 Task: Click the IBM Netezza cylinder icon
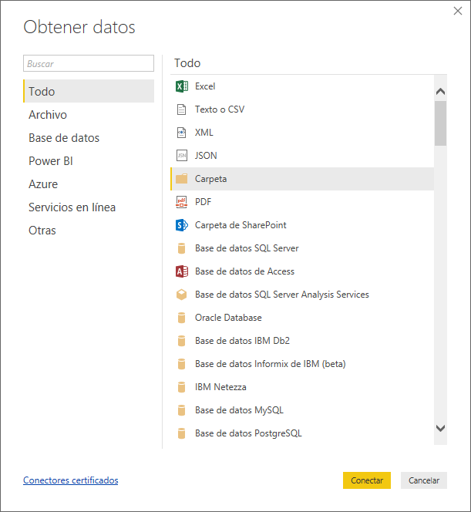coord(181,387)
